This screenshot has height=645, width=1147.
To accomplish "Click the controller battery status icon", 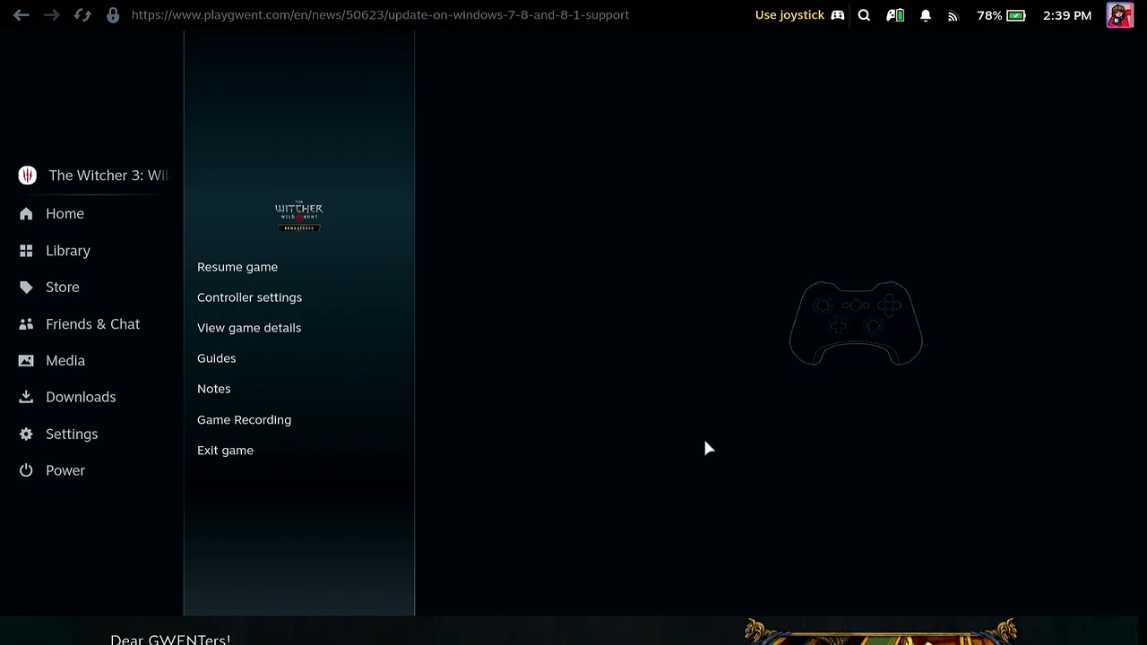I will pos(895,15).
